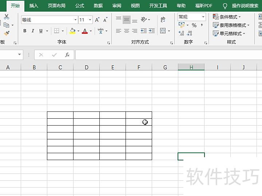This screenshot has width=262, height=196.
Task: Decrease indent
Action: pos(144,31)
